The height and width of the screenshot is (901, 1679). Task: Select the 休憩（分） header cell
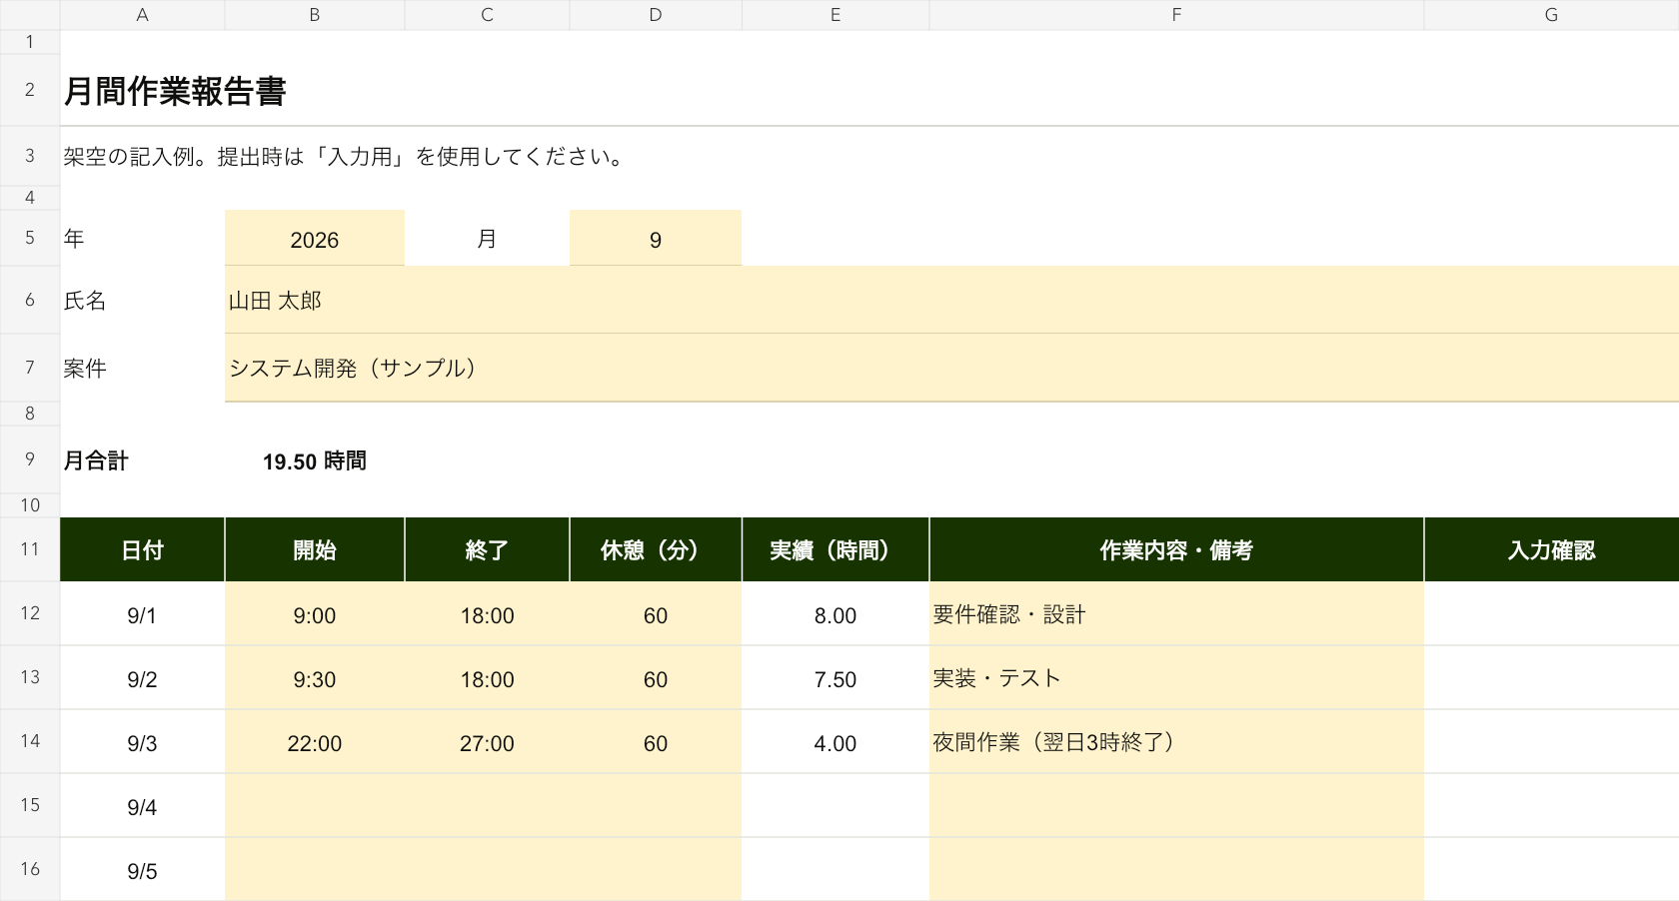point(656,549)
